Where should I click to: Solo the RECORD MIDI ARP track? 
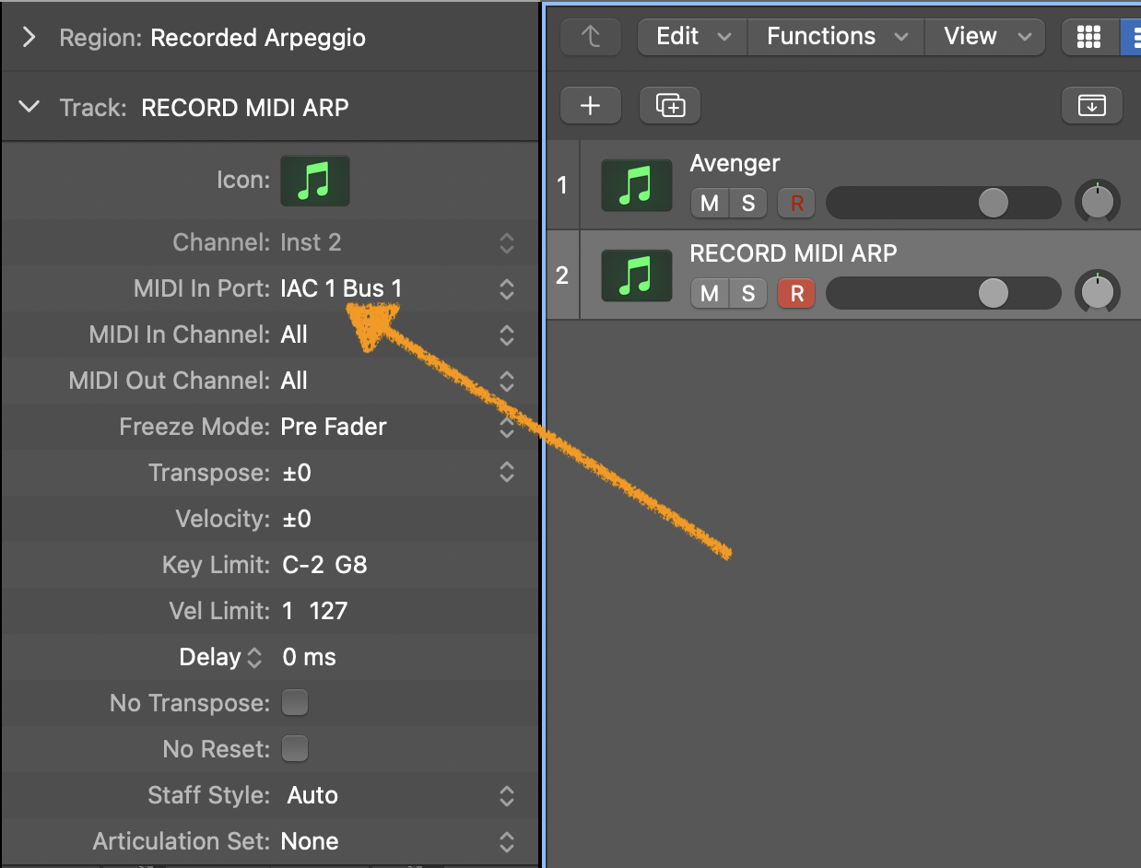pyautogui.click(x=748, y=294)
